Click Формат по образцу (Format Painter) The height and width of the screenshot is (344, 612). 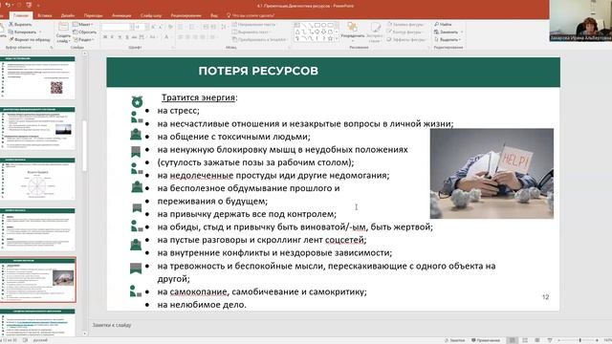[x=30, y=39]
